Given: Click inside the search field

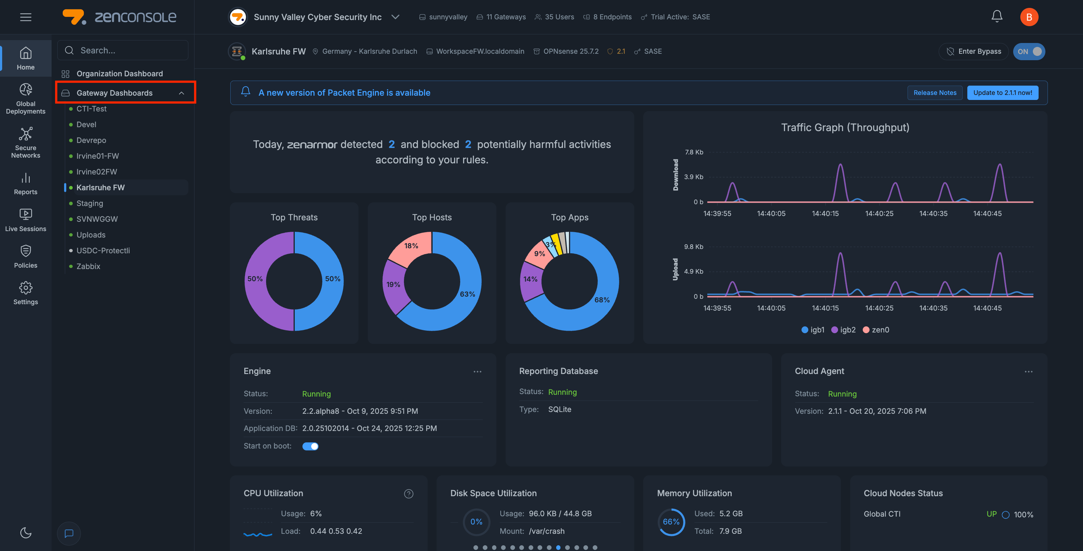Looking at the screenshot, I should point(123,50).
